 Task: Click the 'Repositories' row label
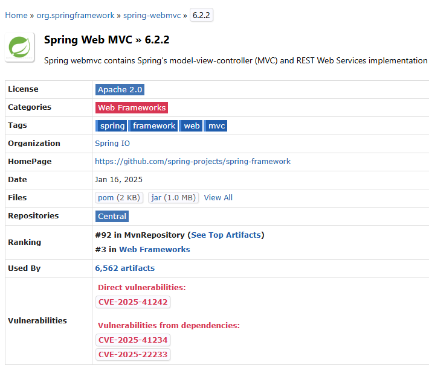(x=33, y=215)
